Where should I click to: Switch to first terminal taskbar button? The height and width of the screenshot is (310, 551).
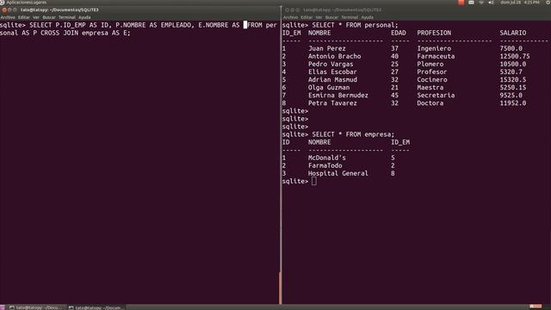tap(35, 307)
